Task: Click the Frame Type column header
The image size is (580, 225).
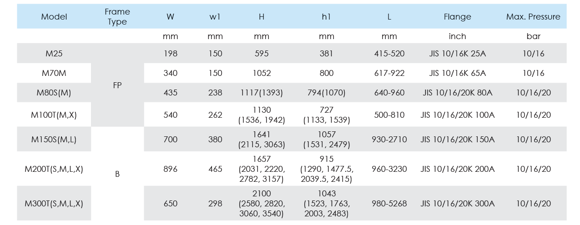Action: pos(117,17)
